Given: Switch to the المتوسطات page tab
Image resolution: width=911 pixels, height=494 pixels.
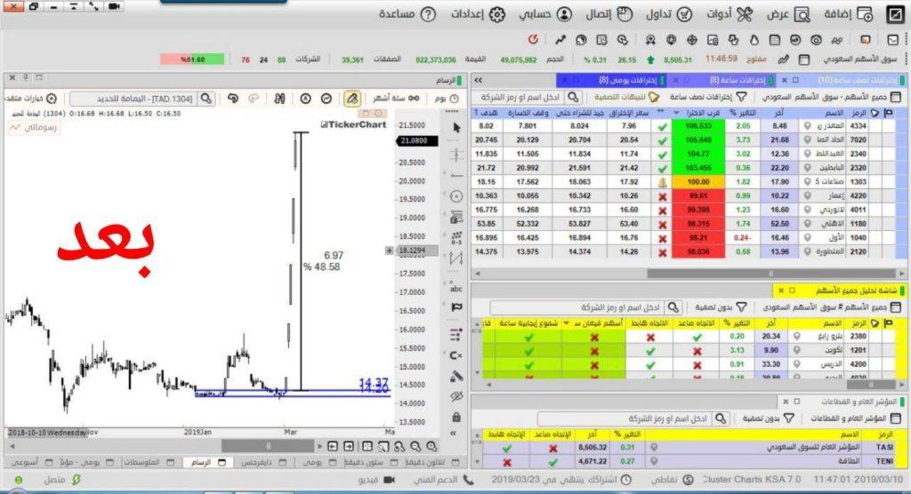Looking at the screenshot, I should [149, 463].
